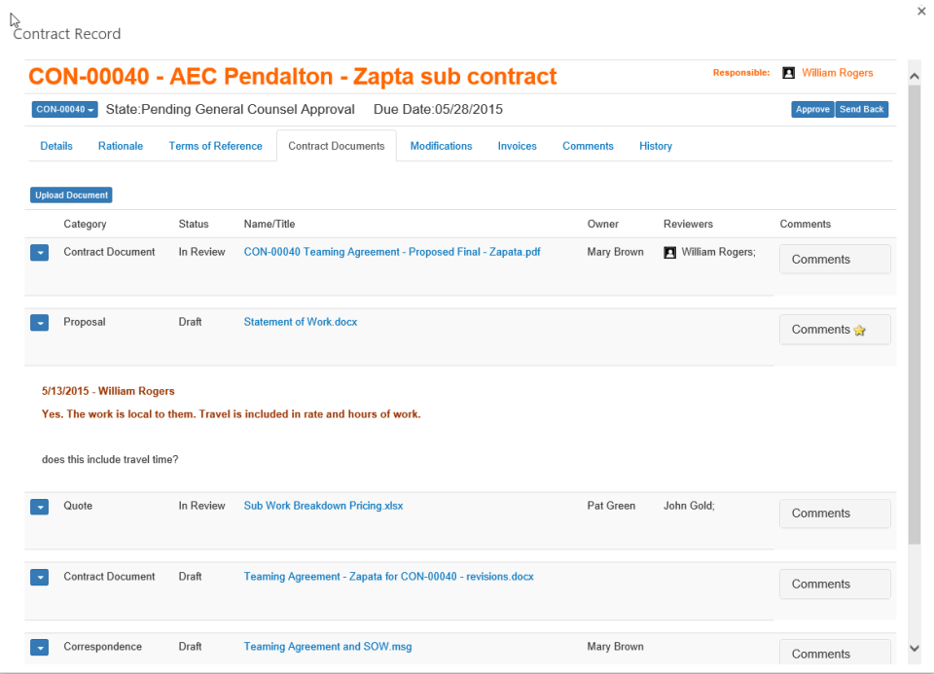Click the person icon next to responsible William Rogers
The image size is (934, 674).
[x=788, y=72]
